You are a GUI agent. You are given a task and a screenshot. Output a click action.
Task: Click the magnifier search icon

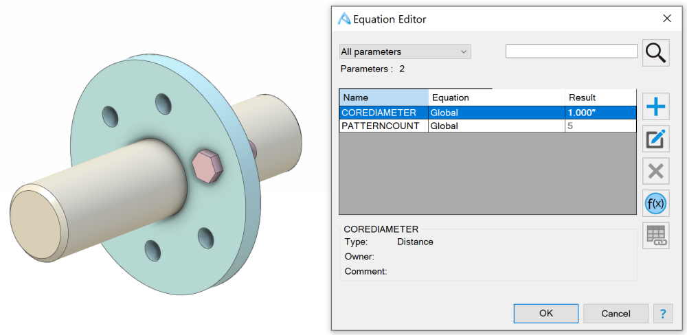(x=655, y=53)
